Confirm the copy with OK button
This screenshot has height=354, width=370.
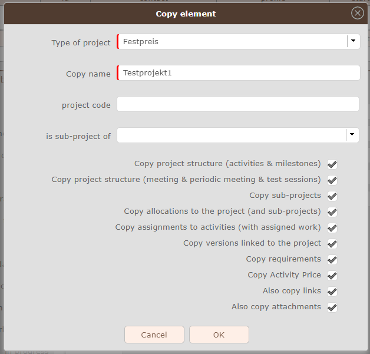tap(219, 335)
